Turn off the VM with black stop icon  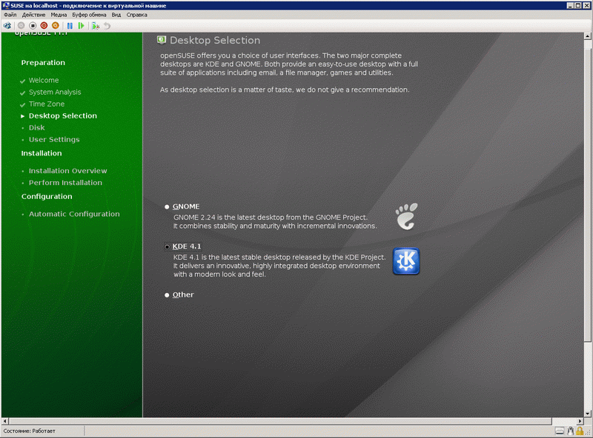(x=33, y=26)
